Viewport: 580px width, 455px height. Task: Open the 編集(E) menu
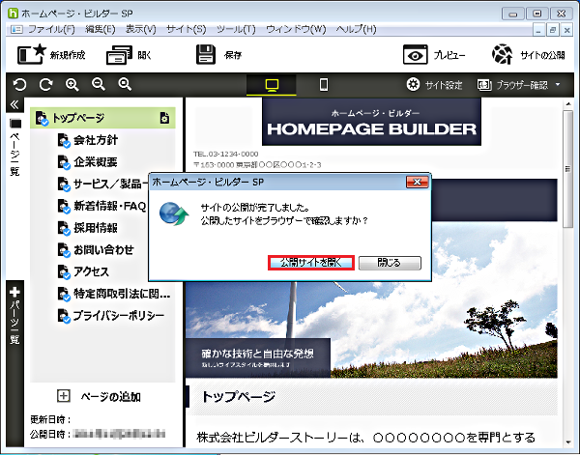click(101, 29)
